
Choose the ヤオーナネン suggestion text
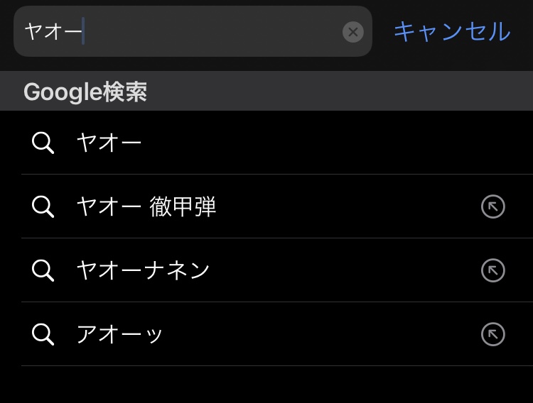[143, 270]
